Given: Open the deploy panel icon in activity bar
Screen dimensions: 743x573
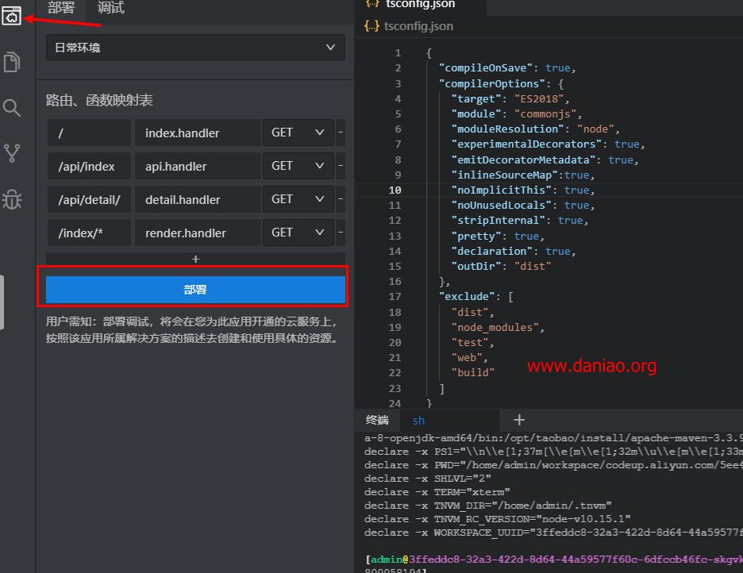Looking at the screenshot, I should [x=12, y=14].
